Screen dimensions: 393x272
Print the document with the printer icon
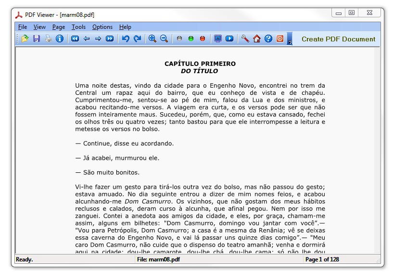[48, 39]
